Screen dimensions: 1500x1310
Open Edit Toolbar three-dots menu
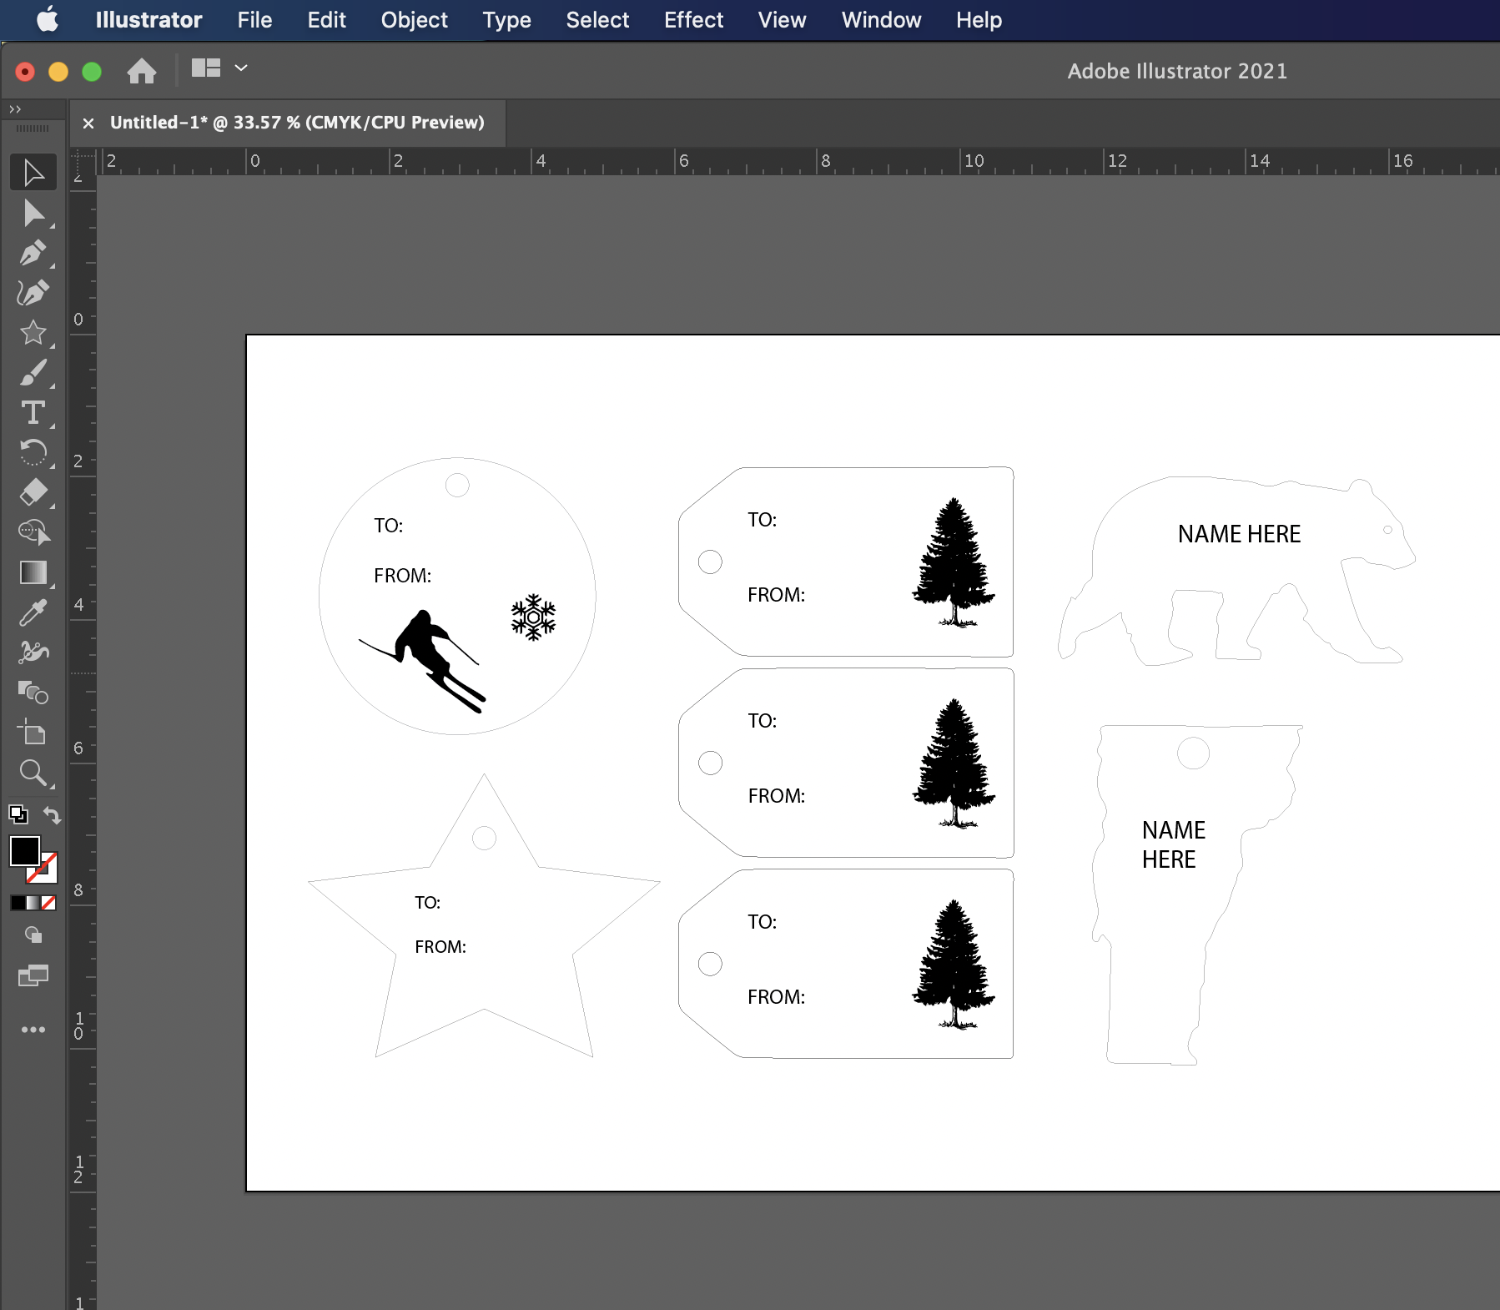pyautogui.click(x=33, y=1030)
